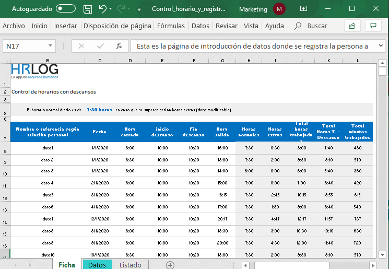
Task: Switch to the Listado sheet tab
Action: pyautogui.click(x=130, y=265)
